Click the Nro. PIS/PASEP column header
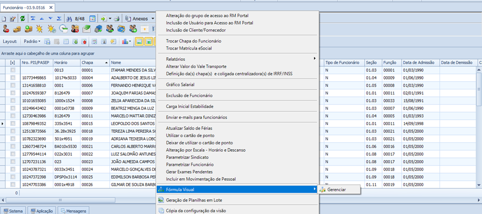482x214 pixels. 37,63
